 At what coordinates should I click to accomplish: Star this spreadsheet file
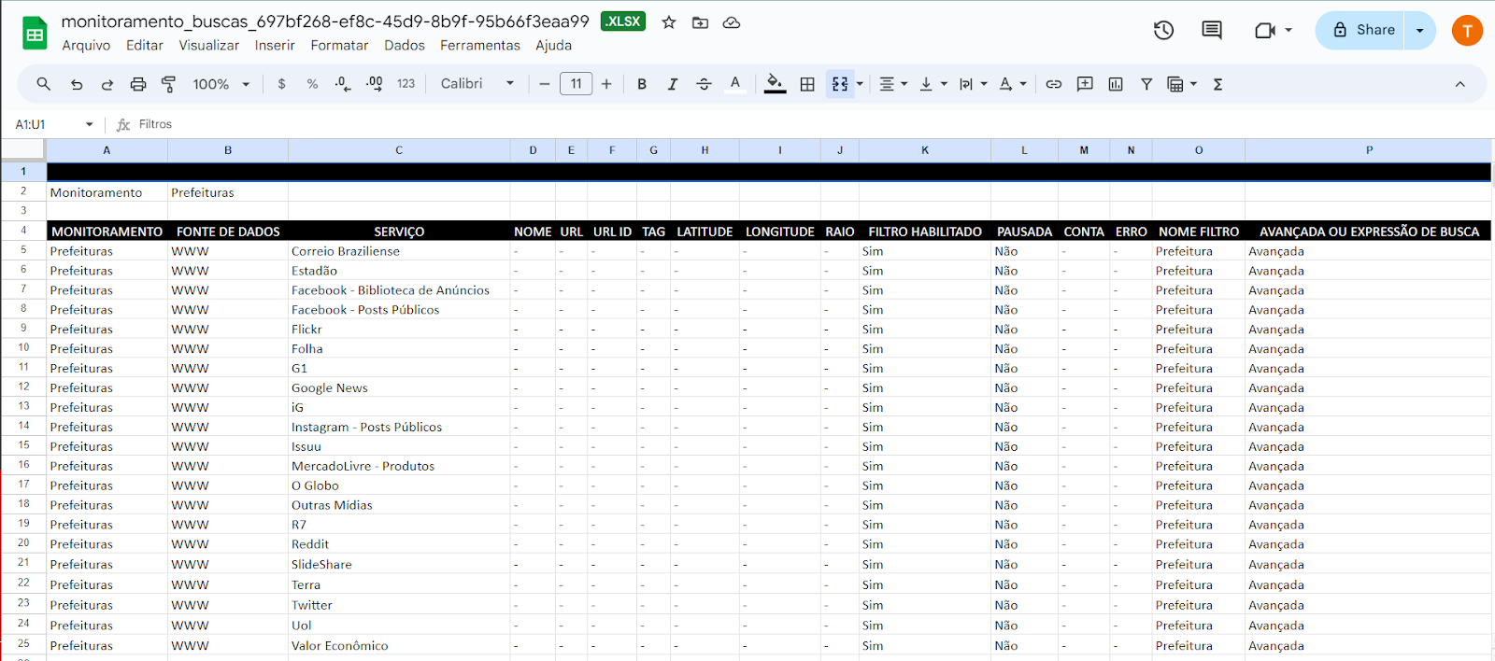(669, 22)
